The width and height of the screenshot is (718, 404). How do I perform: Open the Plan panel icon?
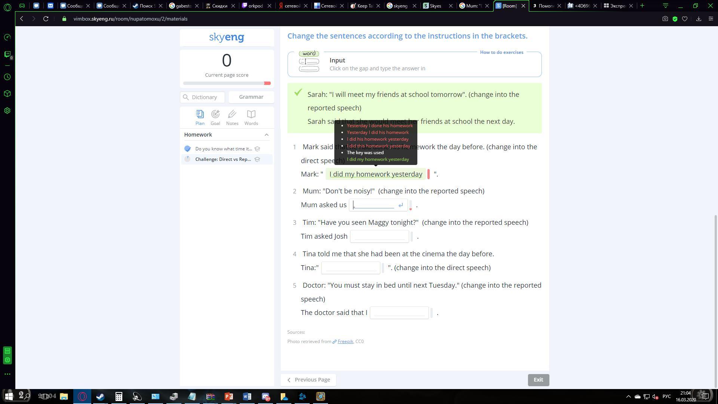[200, 114]
